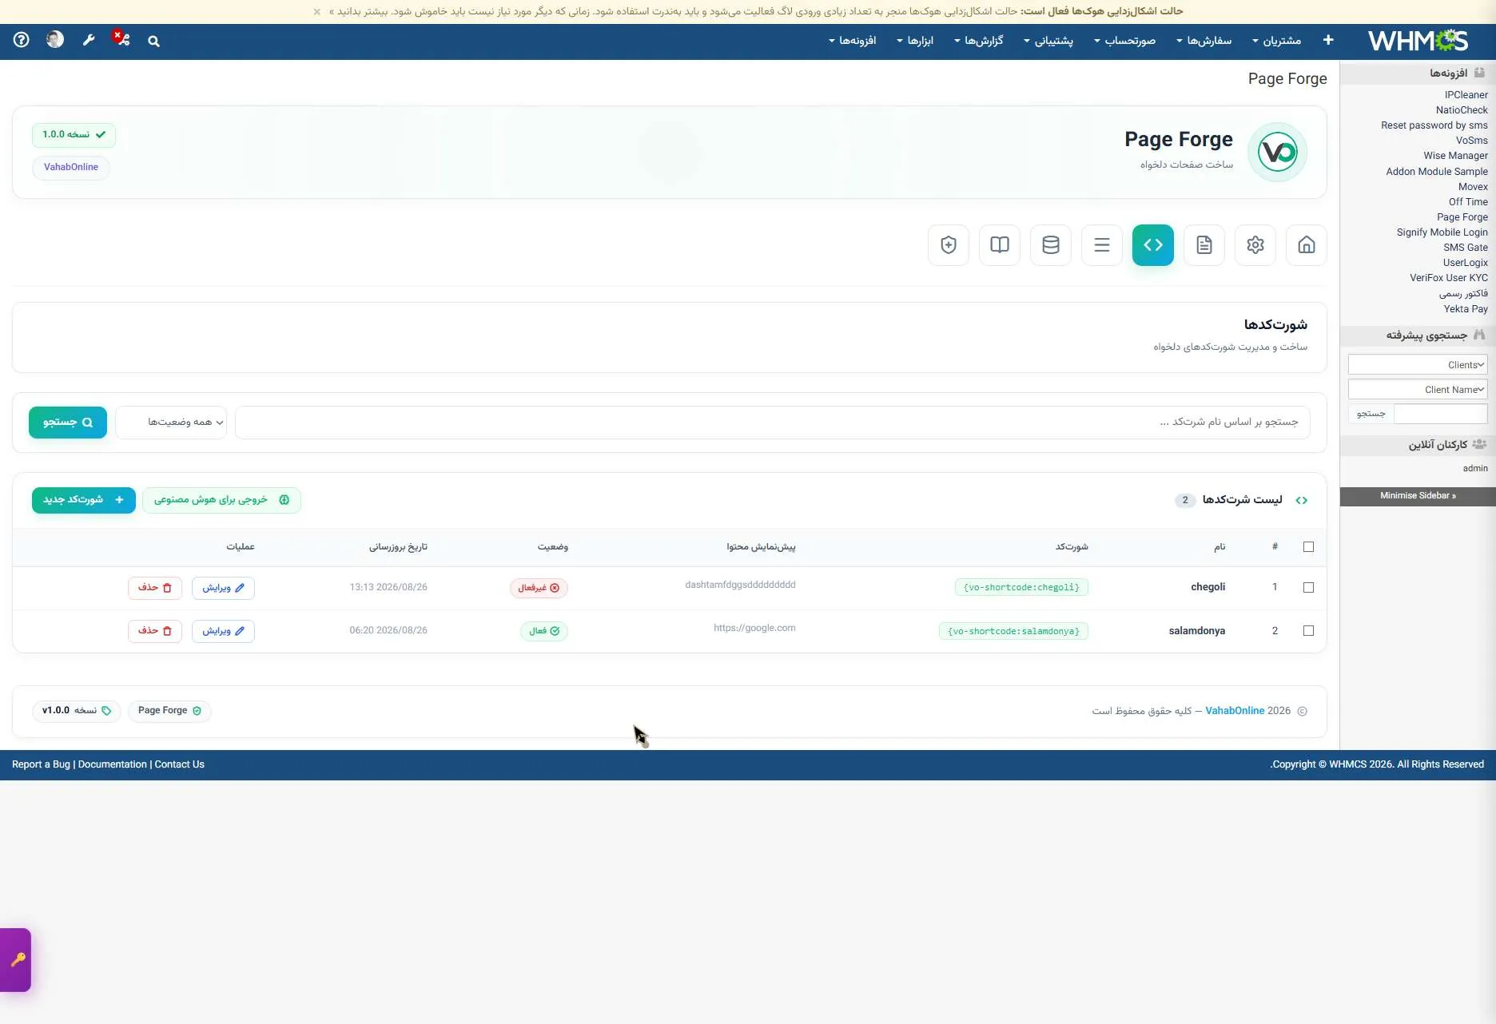1496x1024 pixels.
Task: Open the database icon tab
Action: pyautogui.click(x=1050, y=245)
